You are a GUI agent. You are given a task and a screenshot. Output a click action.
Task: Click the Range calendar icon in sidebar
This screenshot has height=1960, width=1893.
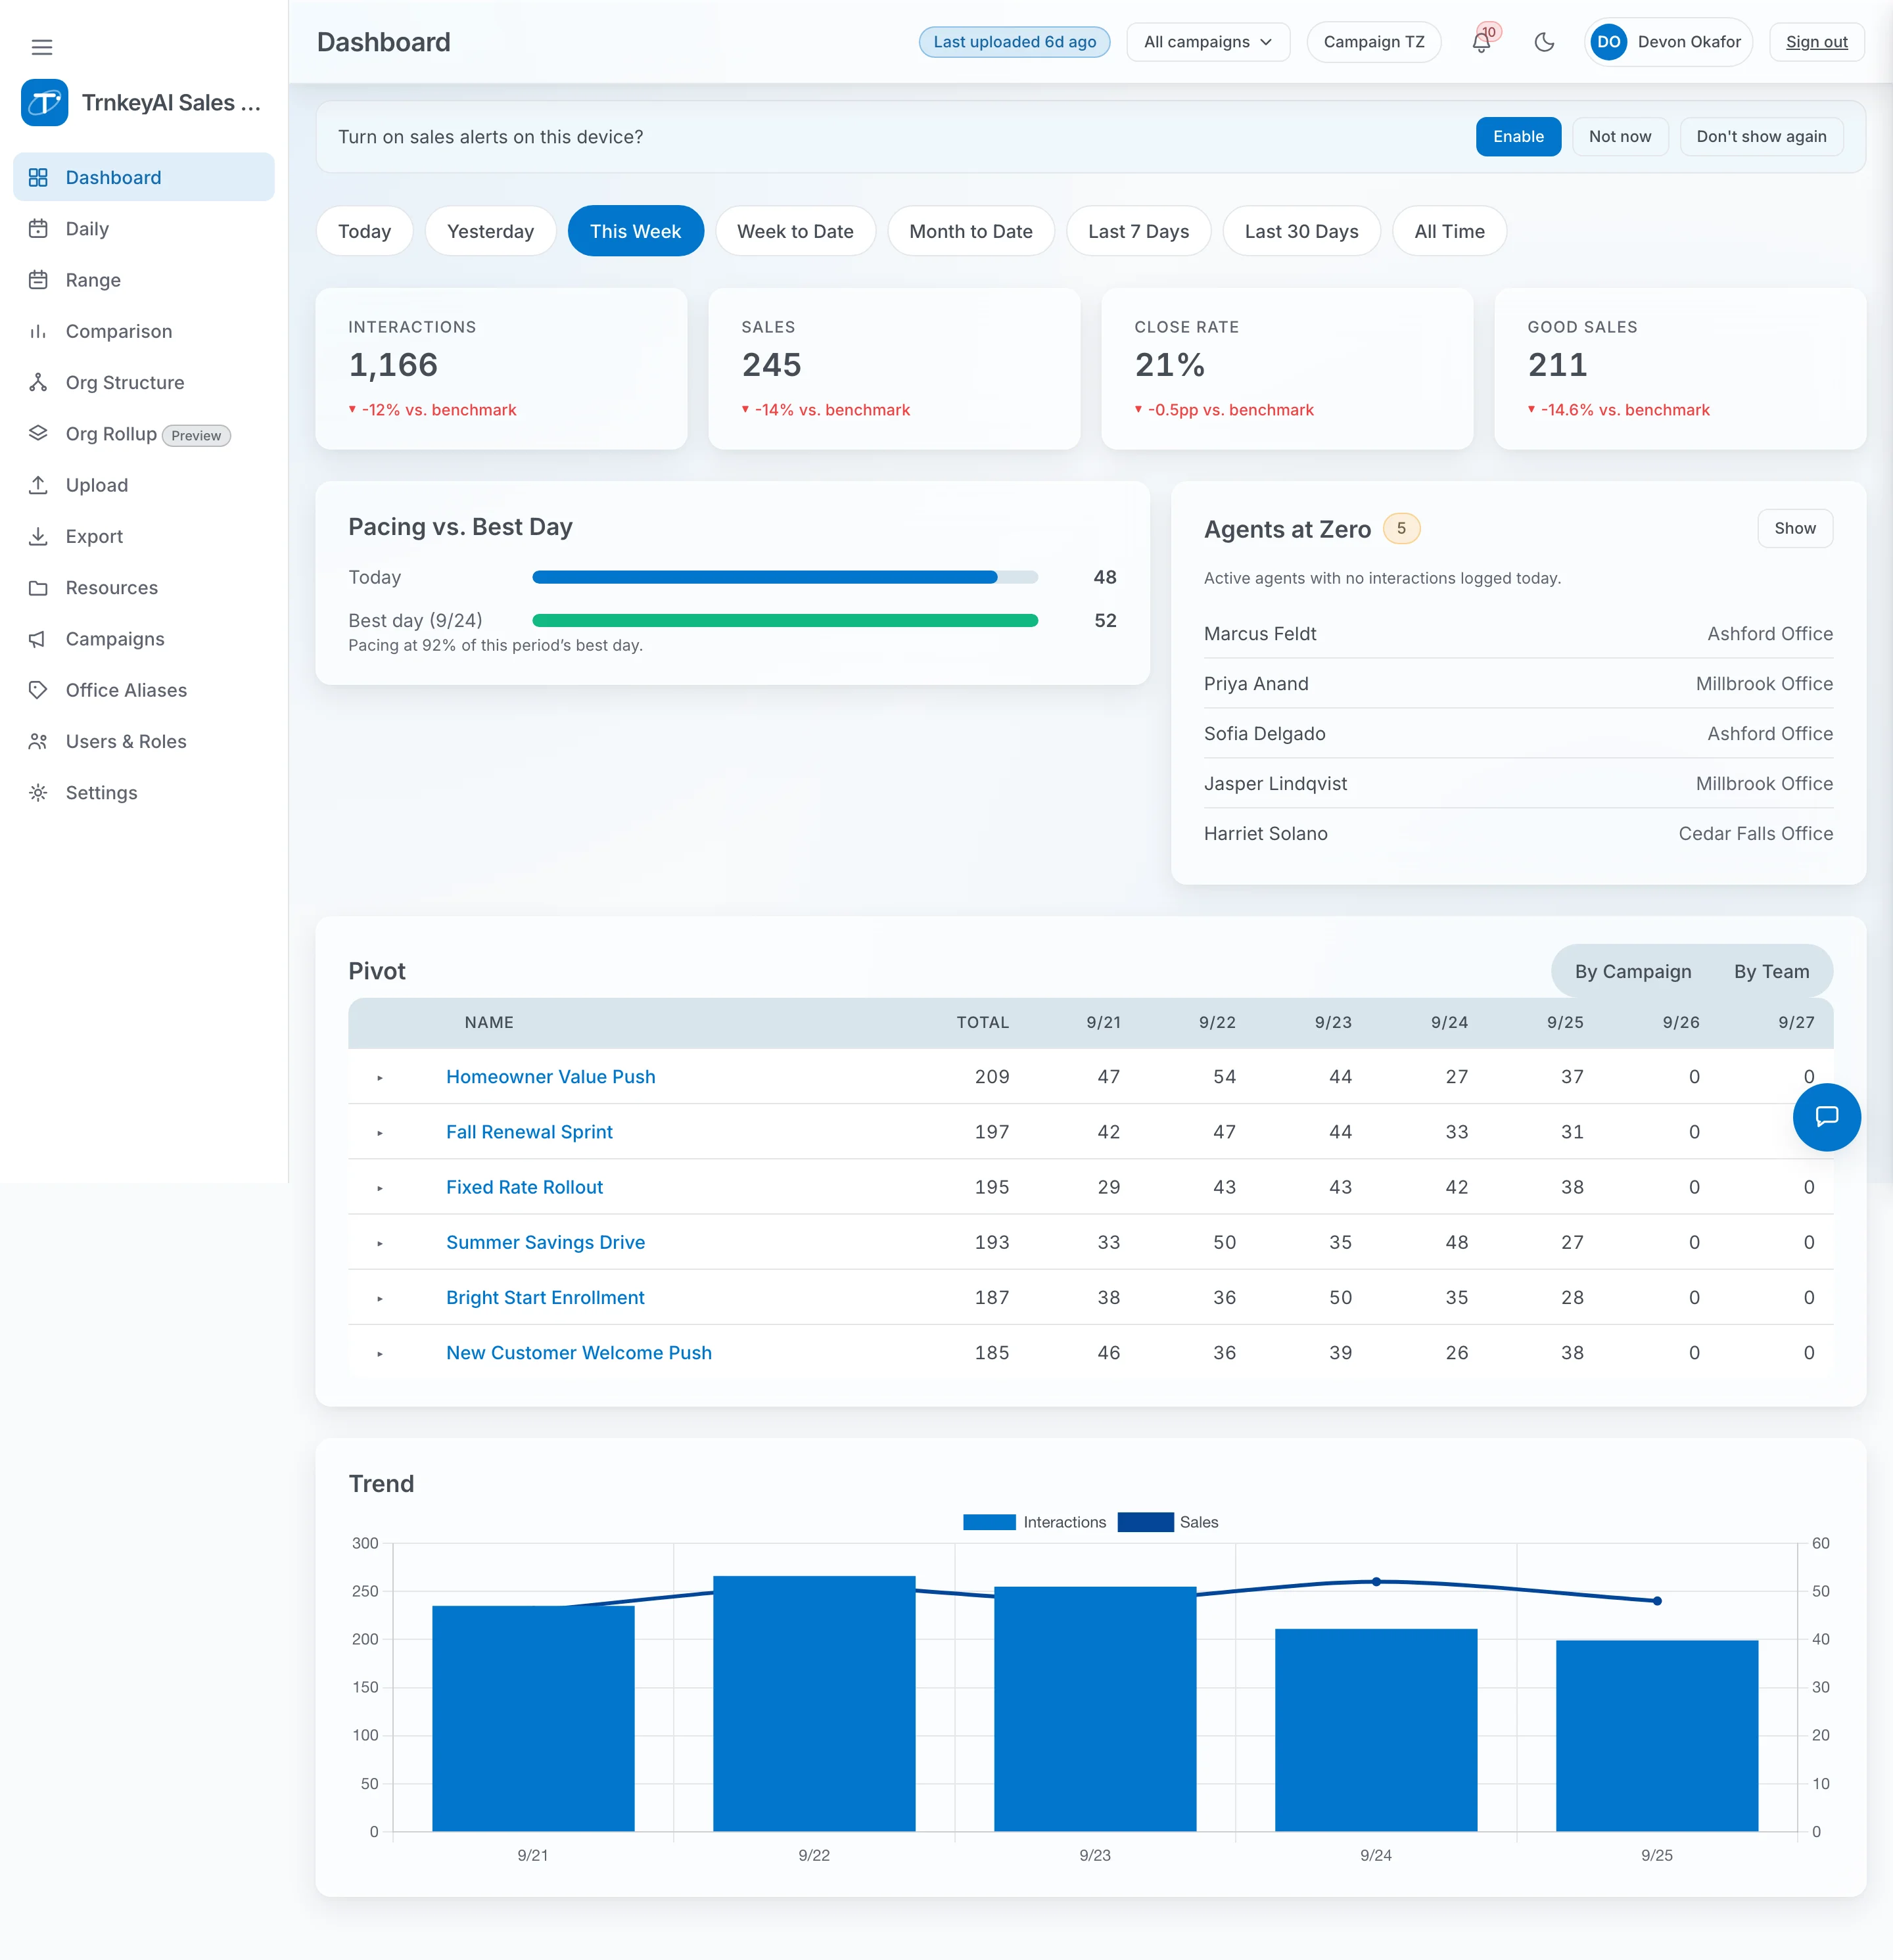pyautogui.click(x=38, y=280)
